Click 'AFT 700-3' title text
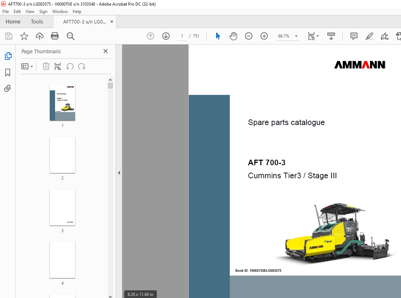Viewport: 401px width, 298px height. click(267, 162)
